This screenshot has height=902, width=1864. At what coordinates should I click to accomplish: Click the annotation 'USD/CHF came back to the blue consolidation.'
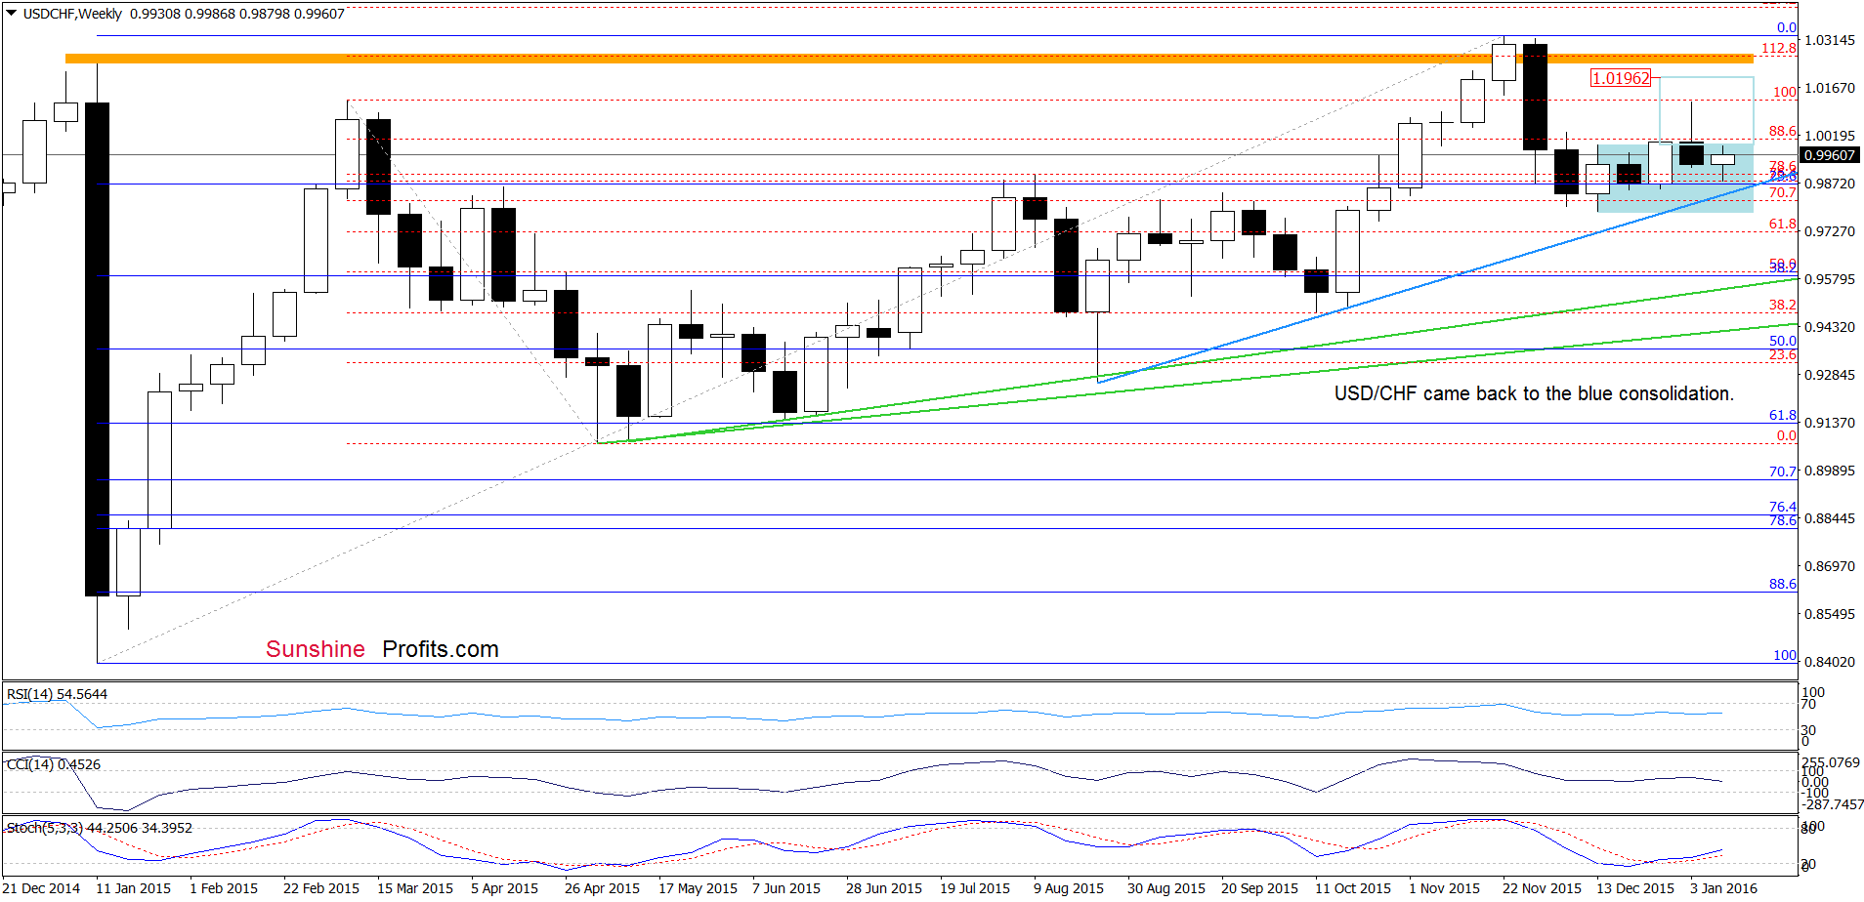[x=1534, y=393]
